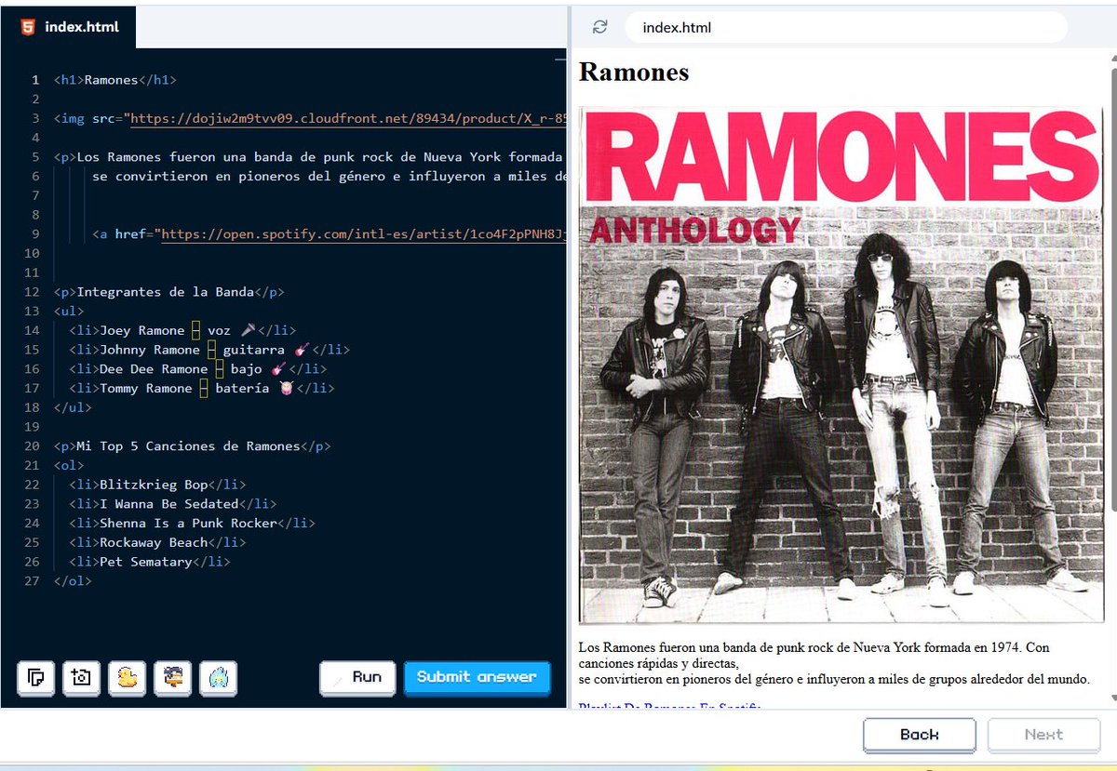Run the code
The height and width of the screenshot is (771, 1117).
(357, 678)
